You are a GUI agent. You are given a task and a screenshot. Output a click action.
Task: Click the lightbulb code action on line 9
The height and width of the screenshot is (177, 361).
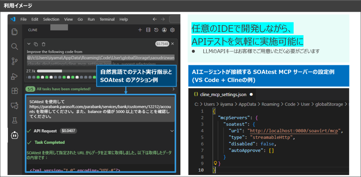[215, 163]
